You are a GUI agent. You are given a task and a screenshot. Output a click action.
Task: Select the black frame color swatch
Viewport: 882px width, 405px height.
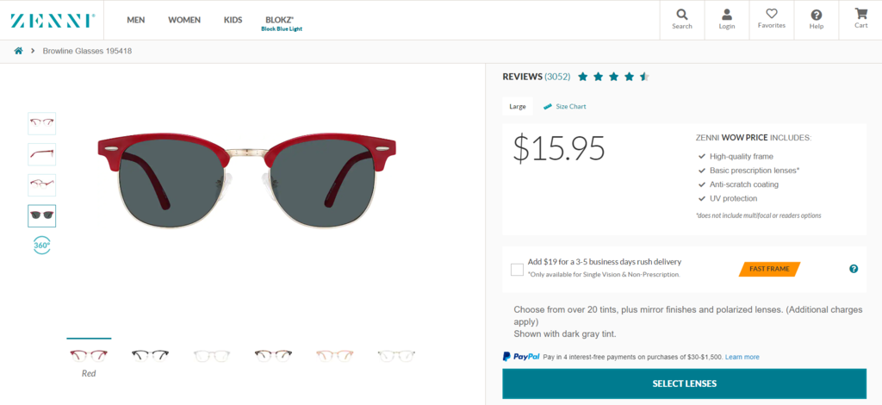pos(150,354)
